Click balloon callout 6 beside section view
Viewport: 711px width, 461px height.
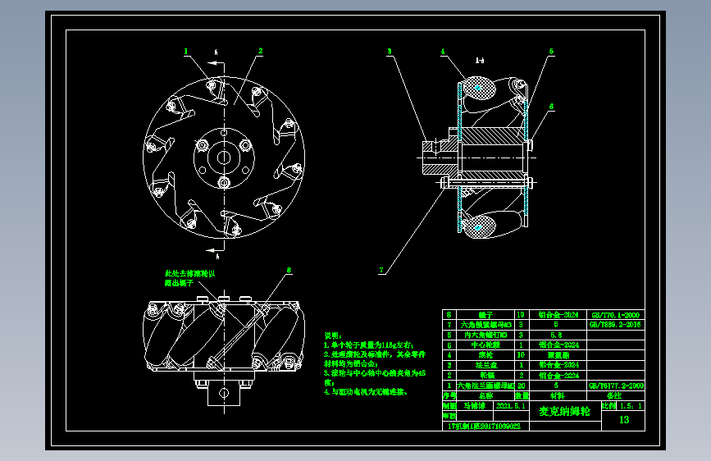click(x=551, y=107)
